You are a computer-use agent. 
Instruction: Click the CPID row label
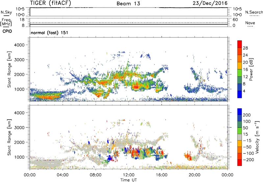point(7,31)
